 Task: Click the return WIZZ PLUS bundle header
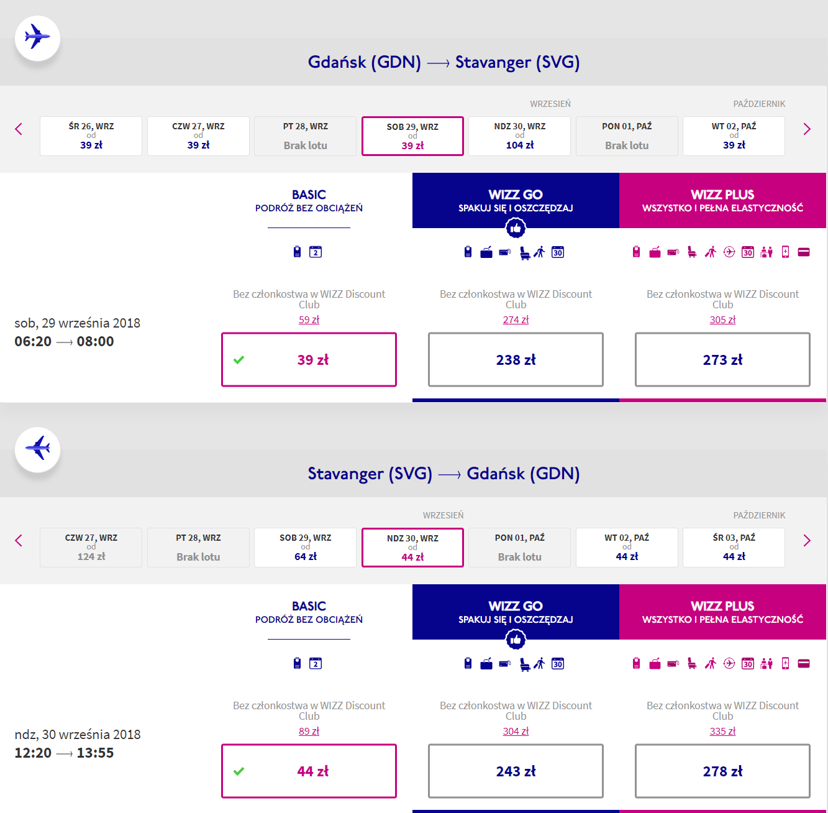(x=722, y=612)
